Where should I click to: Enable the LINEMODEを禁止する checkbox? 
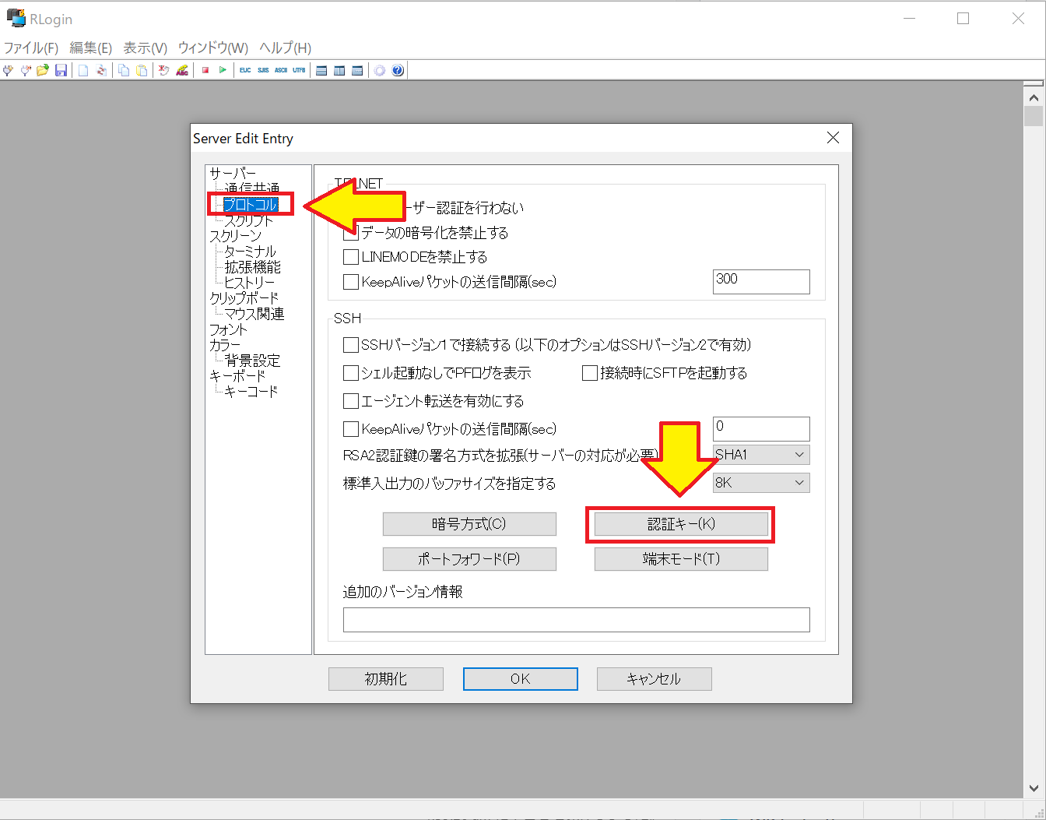pyautogui.click(x=350, y=257)
